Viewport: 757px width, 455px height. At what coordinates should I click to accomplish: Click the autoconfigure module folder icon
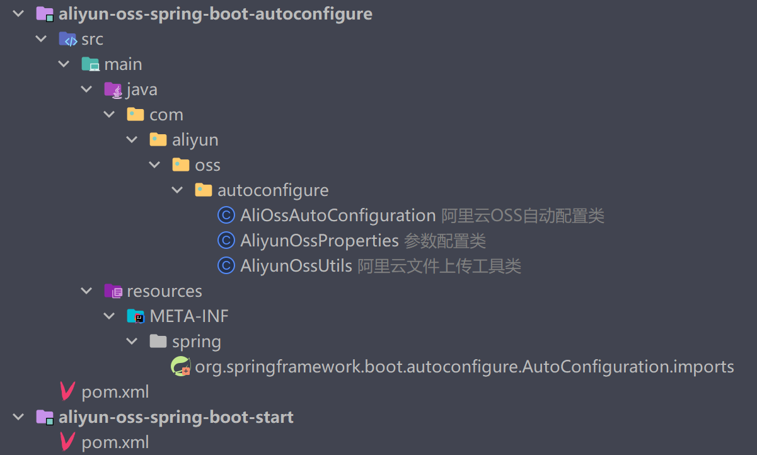45,14
